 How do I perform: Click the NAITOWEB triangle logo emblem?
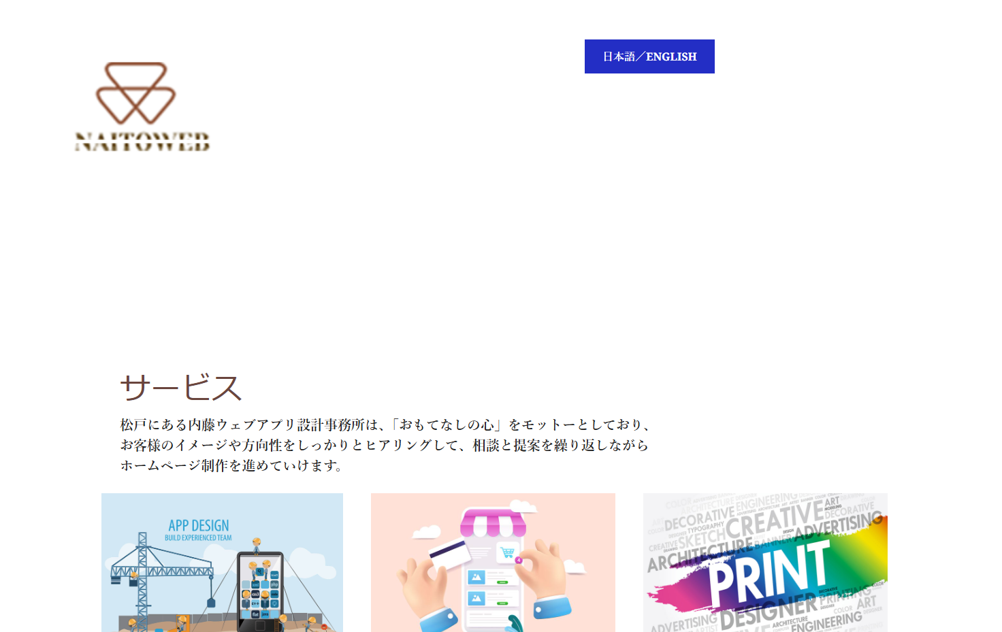[136, 93]
